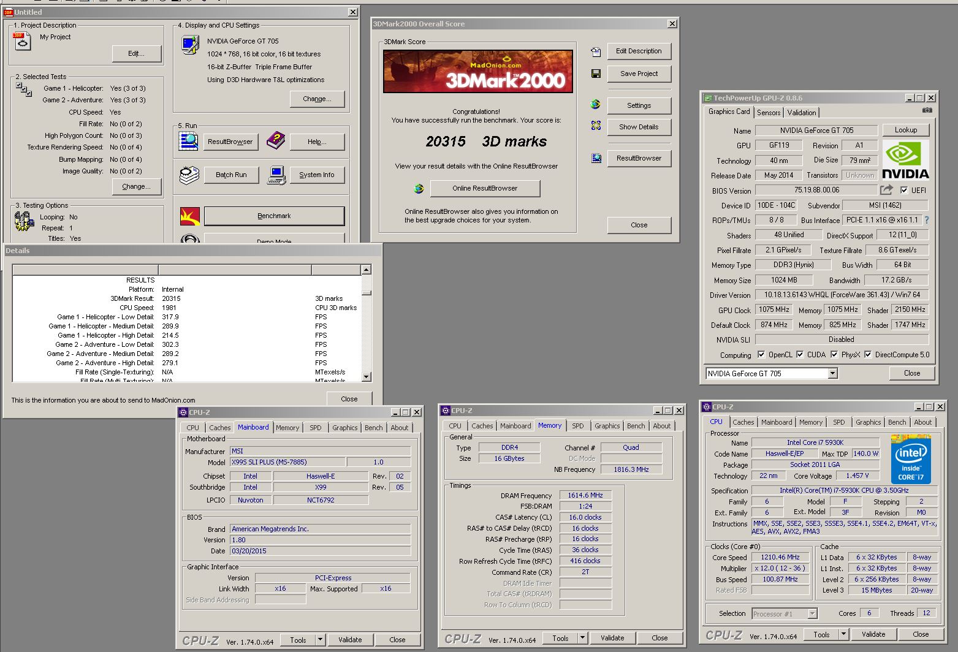Click Validate button in Memory CPU-Z window
Viewport: 958px width, 652px height.
pyautogui.click(x=612, y=637)
